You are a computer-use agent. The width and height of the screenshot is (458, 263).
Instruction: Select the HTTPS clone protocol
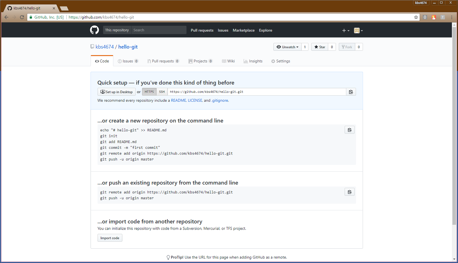(x=149, y=92)
